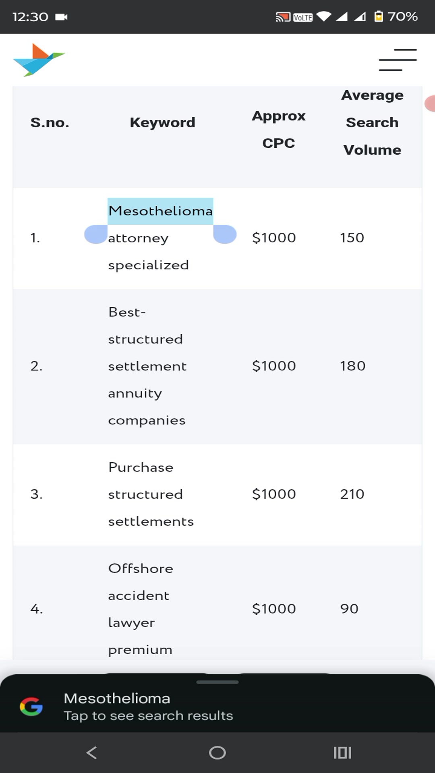Viewport: 435px width, 773px height.
Task: Open the recent apps overview button
Action: tap(342, 752)
